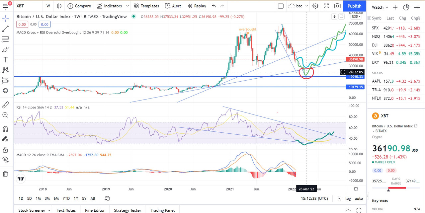This screenshot has width=425, height=213.
Task: Select the SPX watchlist row
Action: [x=396, y=28]
